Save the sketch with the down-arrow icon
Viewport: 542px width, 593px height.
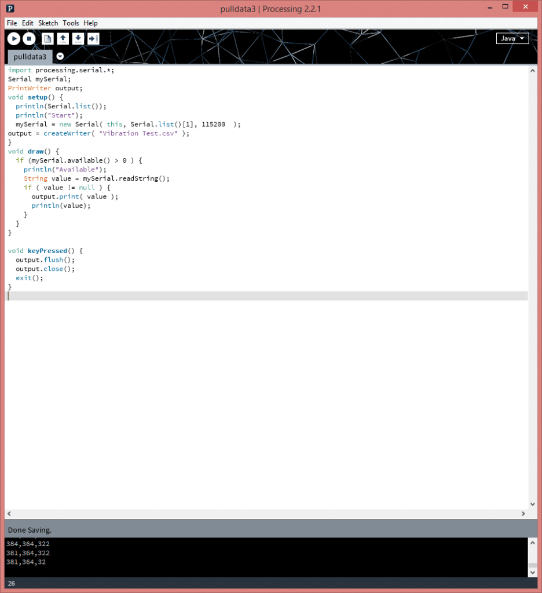pos(78,39)
